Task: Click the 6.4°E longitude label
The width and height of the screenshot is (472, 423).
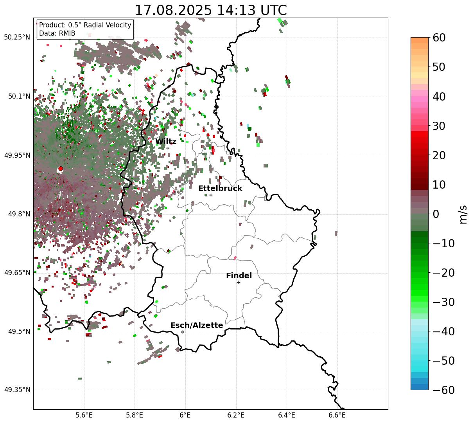Action: pos(287,416)
